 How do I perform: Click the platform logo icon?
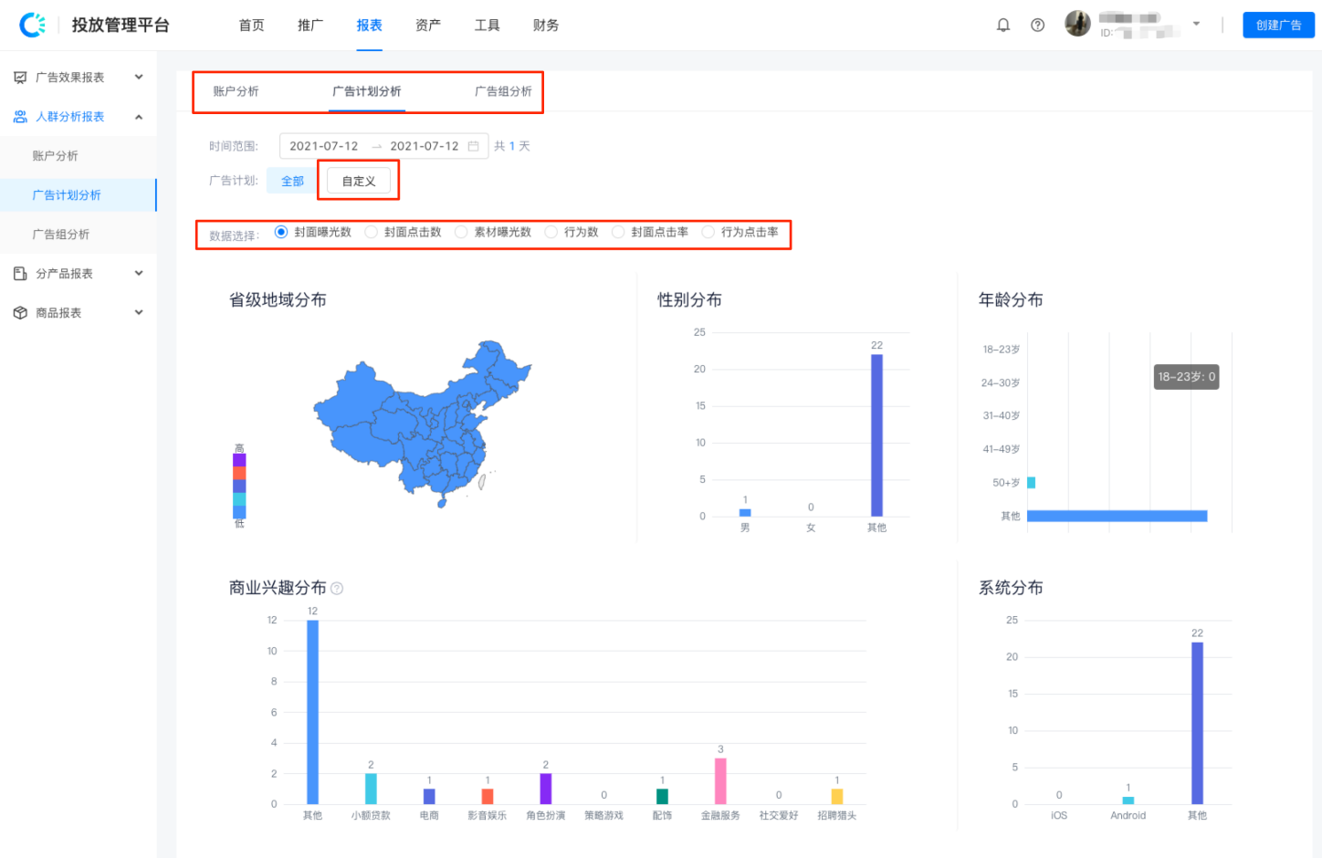[33, 25]
